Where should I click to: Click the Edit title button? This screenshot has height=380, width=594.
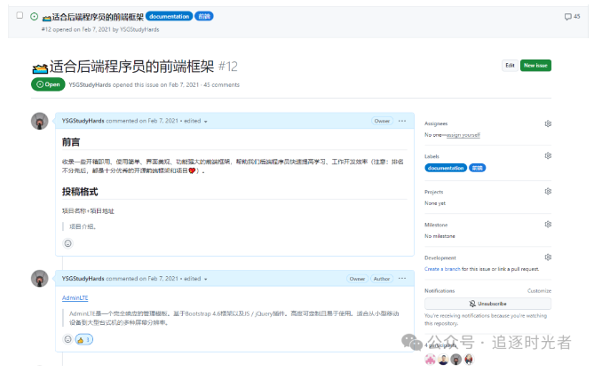510,66
